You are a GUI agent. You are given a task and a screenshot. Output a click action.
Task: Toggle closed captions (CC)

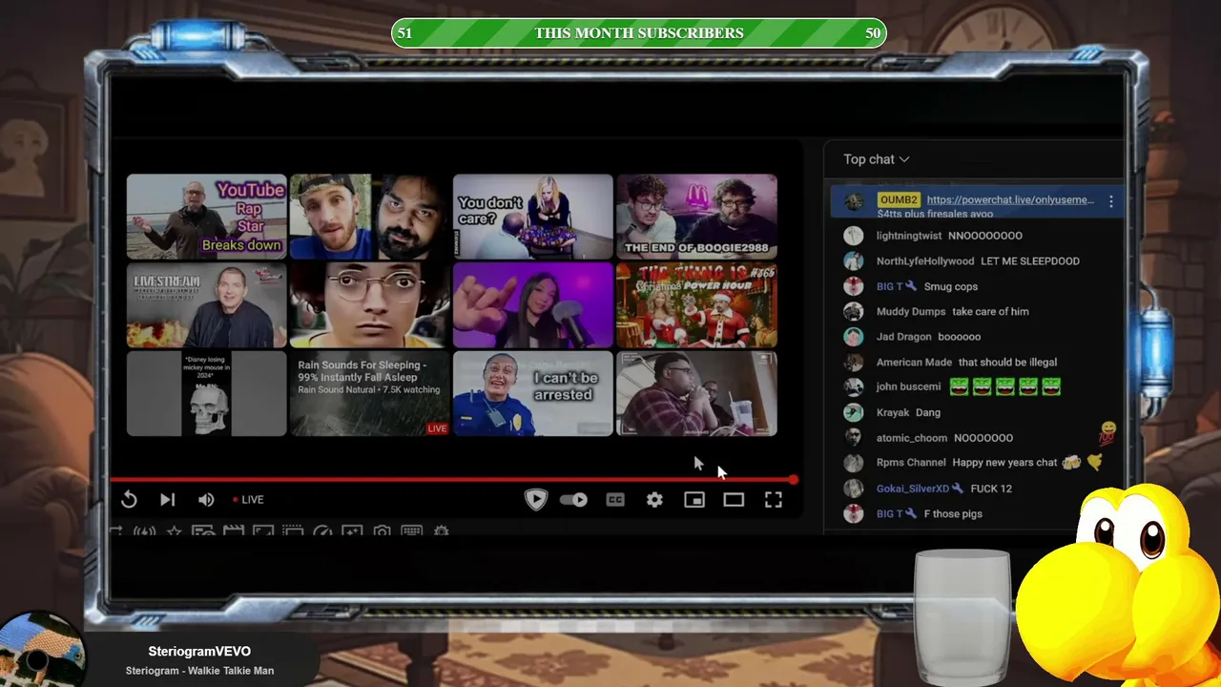tap(615, 499)
